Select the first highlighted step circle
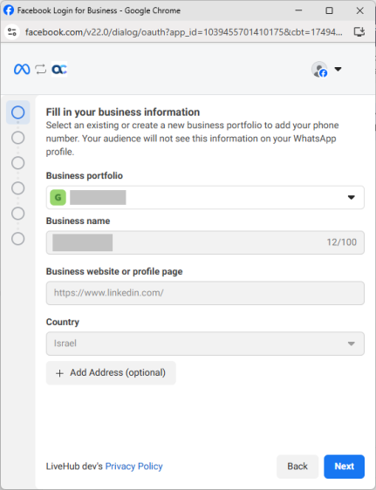The width and height of the screenshot is (376, 490). pos(17,112)
